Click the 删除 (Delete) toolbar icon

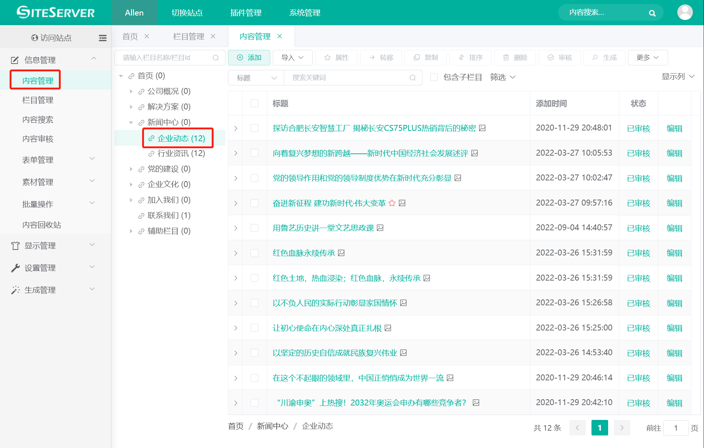click(x=515, y=58)
